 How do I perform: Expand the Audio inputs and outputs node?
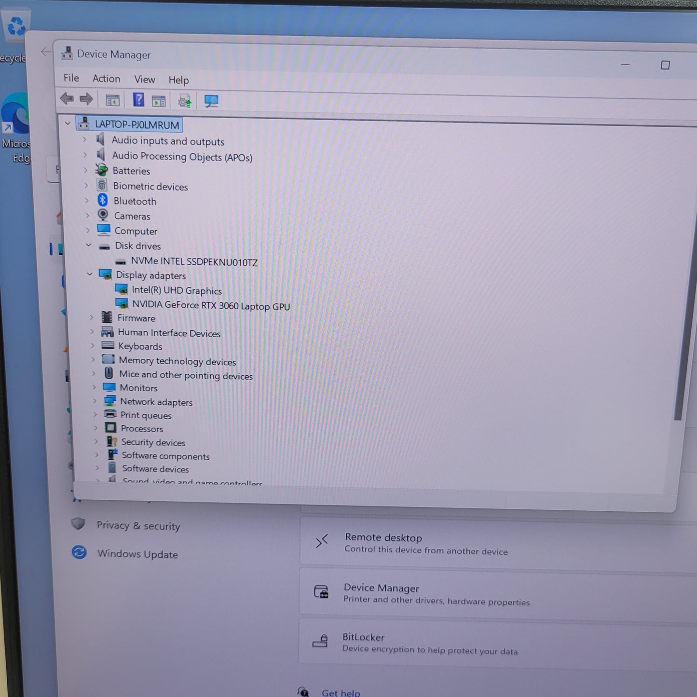84,139
